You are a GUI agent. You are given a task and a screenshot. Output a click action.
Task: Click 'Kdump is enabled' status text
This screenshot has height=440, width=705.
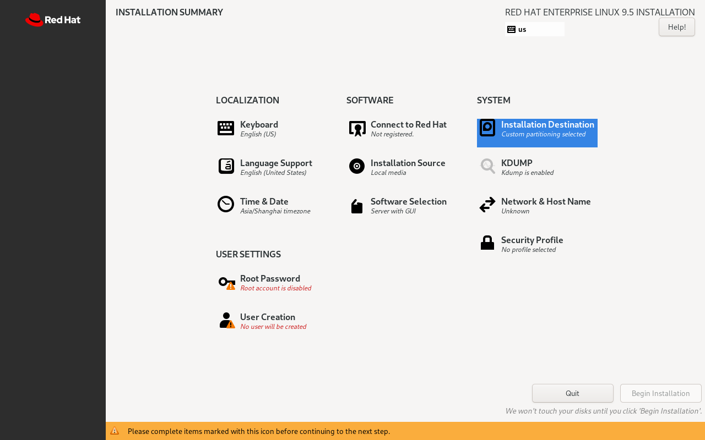click(527, 173)
